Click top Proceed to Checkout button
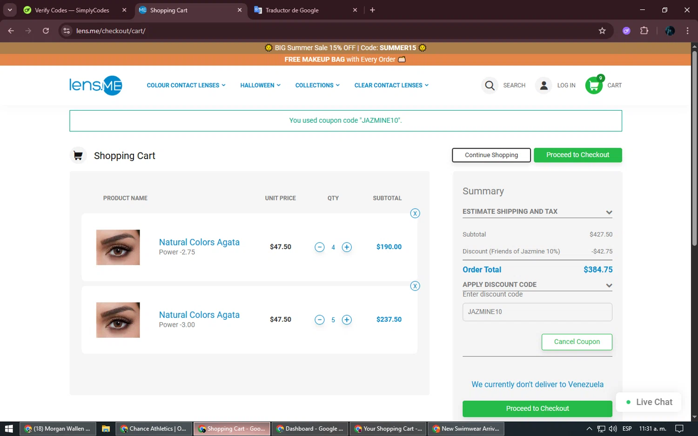This screenshot has width=698, height=436. [577, 155]
